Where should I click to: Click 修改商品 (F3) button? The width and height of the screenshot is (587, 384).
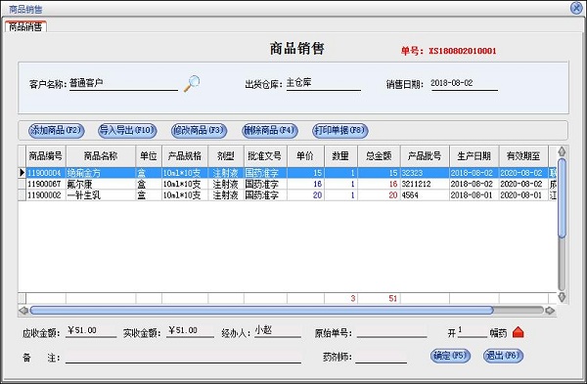click(200, 131)
